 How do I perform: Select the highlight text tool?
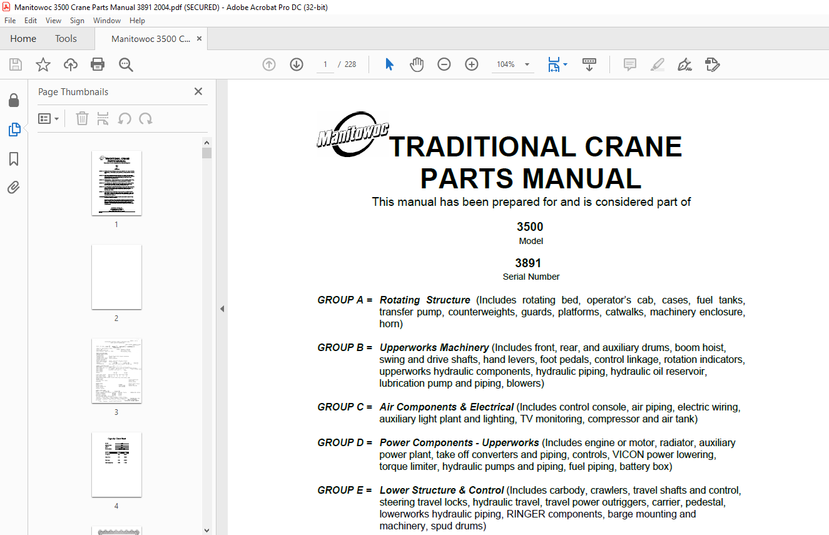658,64
